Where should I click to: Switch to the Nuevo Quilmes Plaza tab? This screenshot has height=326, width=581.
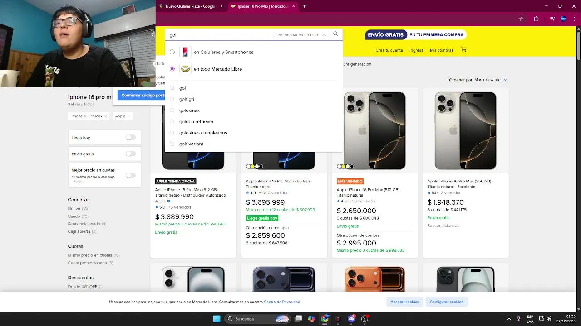(191, 6)
